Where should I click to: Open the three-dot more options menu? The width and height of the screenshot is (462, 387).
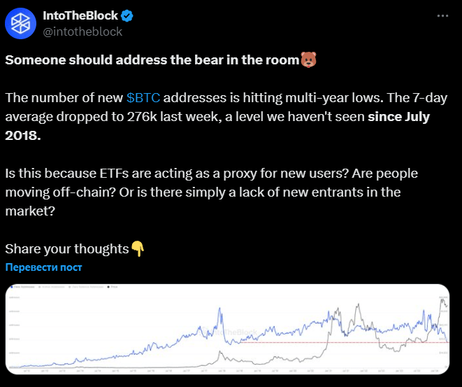pos(442,15)
